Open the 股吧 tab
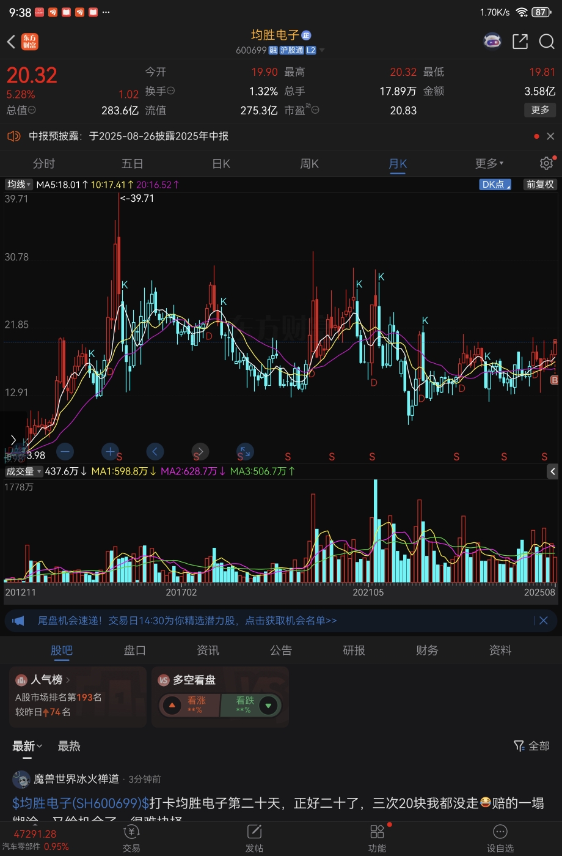Screen dimensions: 562x856 (61, 650)
